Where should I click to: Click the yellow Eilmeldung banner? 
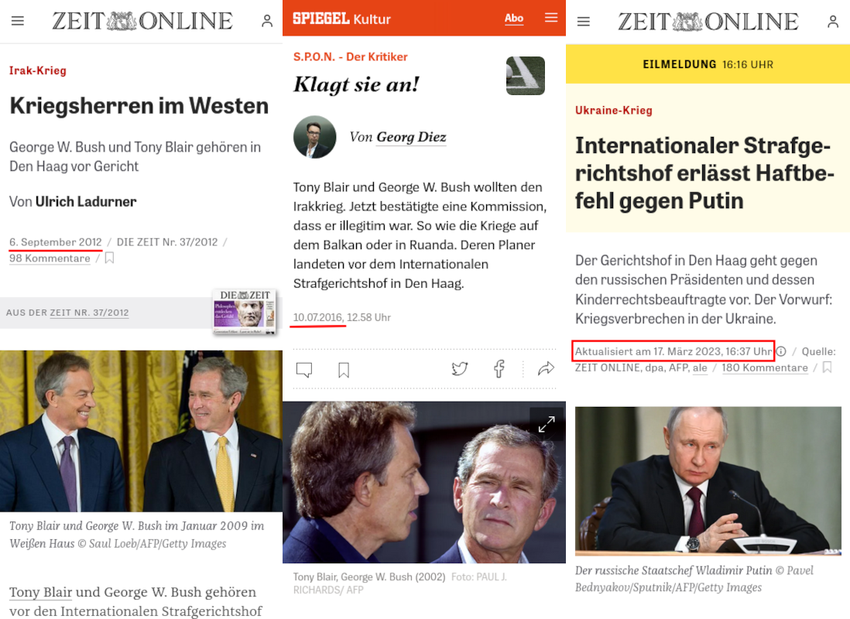click(x=708, y=64)
